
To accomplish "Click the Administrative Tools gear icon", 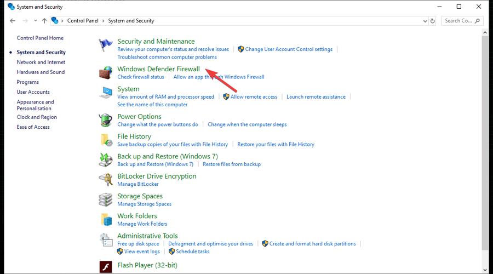I will pyautogui.click(x=106, y=239).
